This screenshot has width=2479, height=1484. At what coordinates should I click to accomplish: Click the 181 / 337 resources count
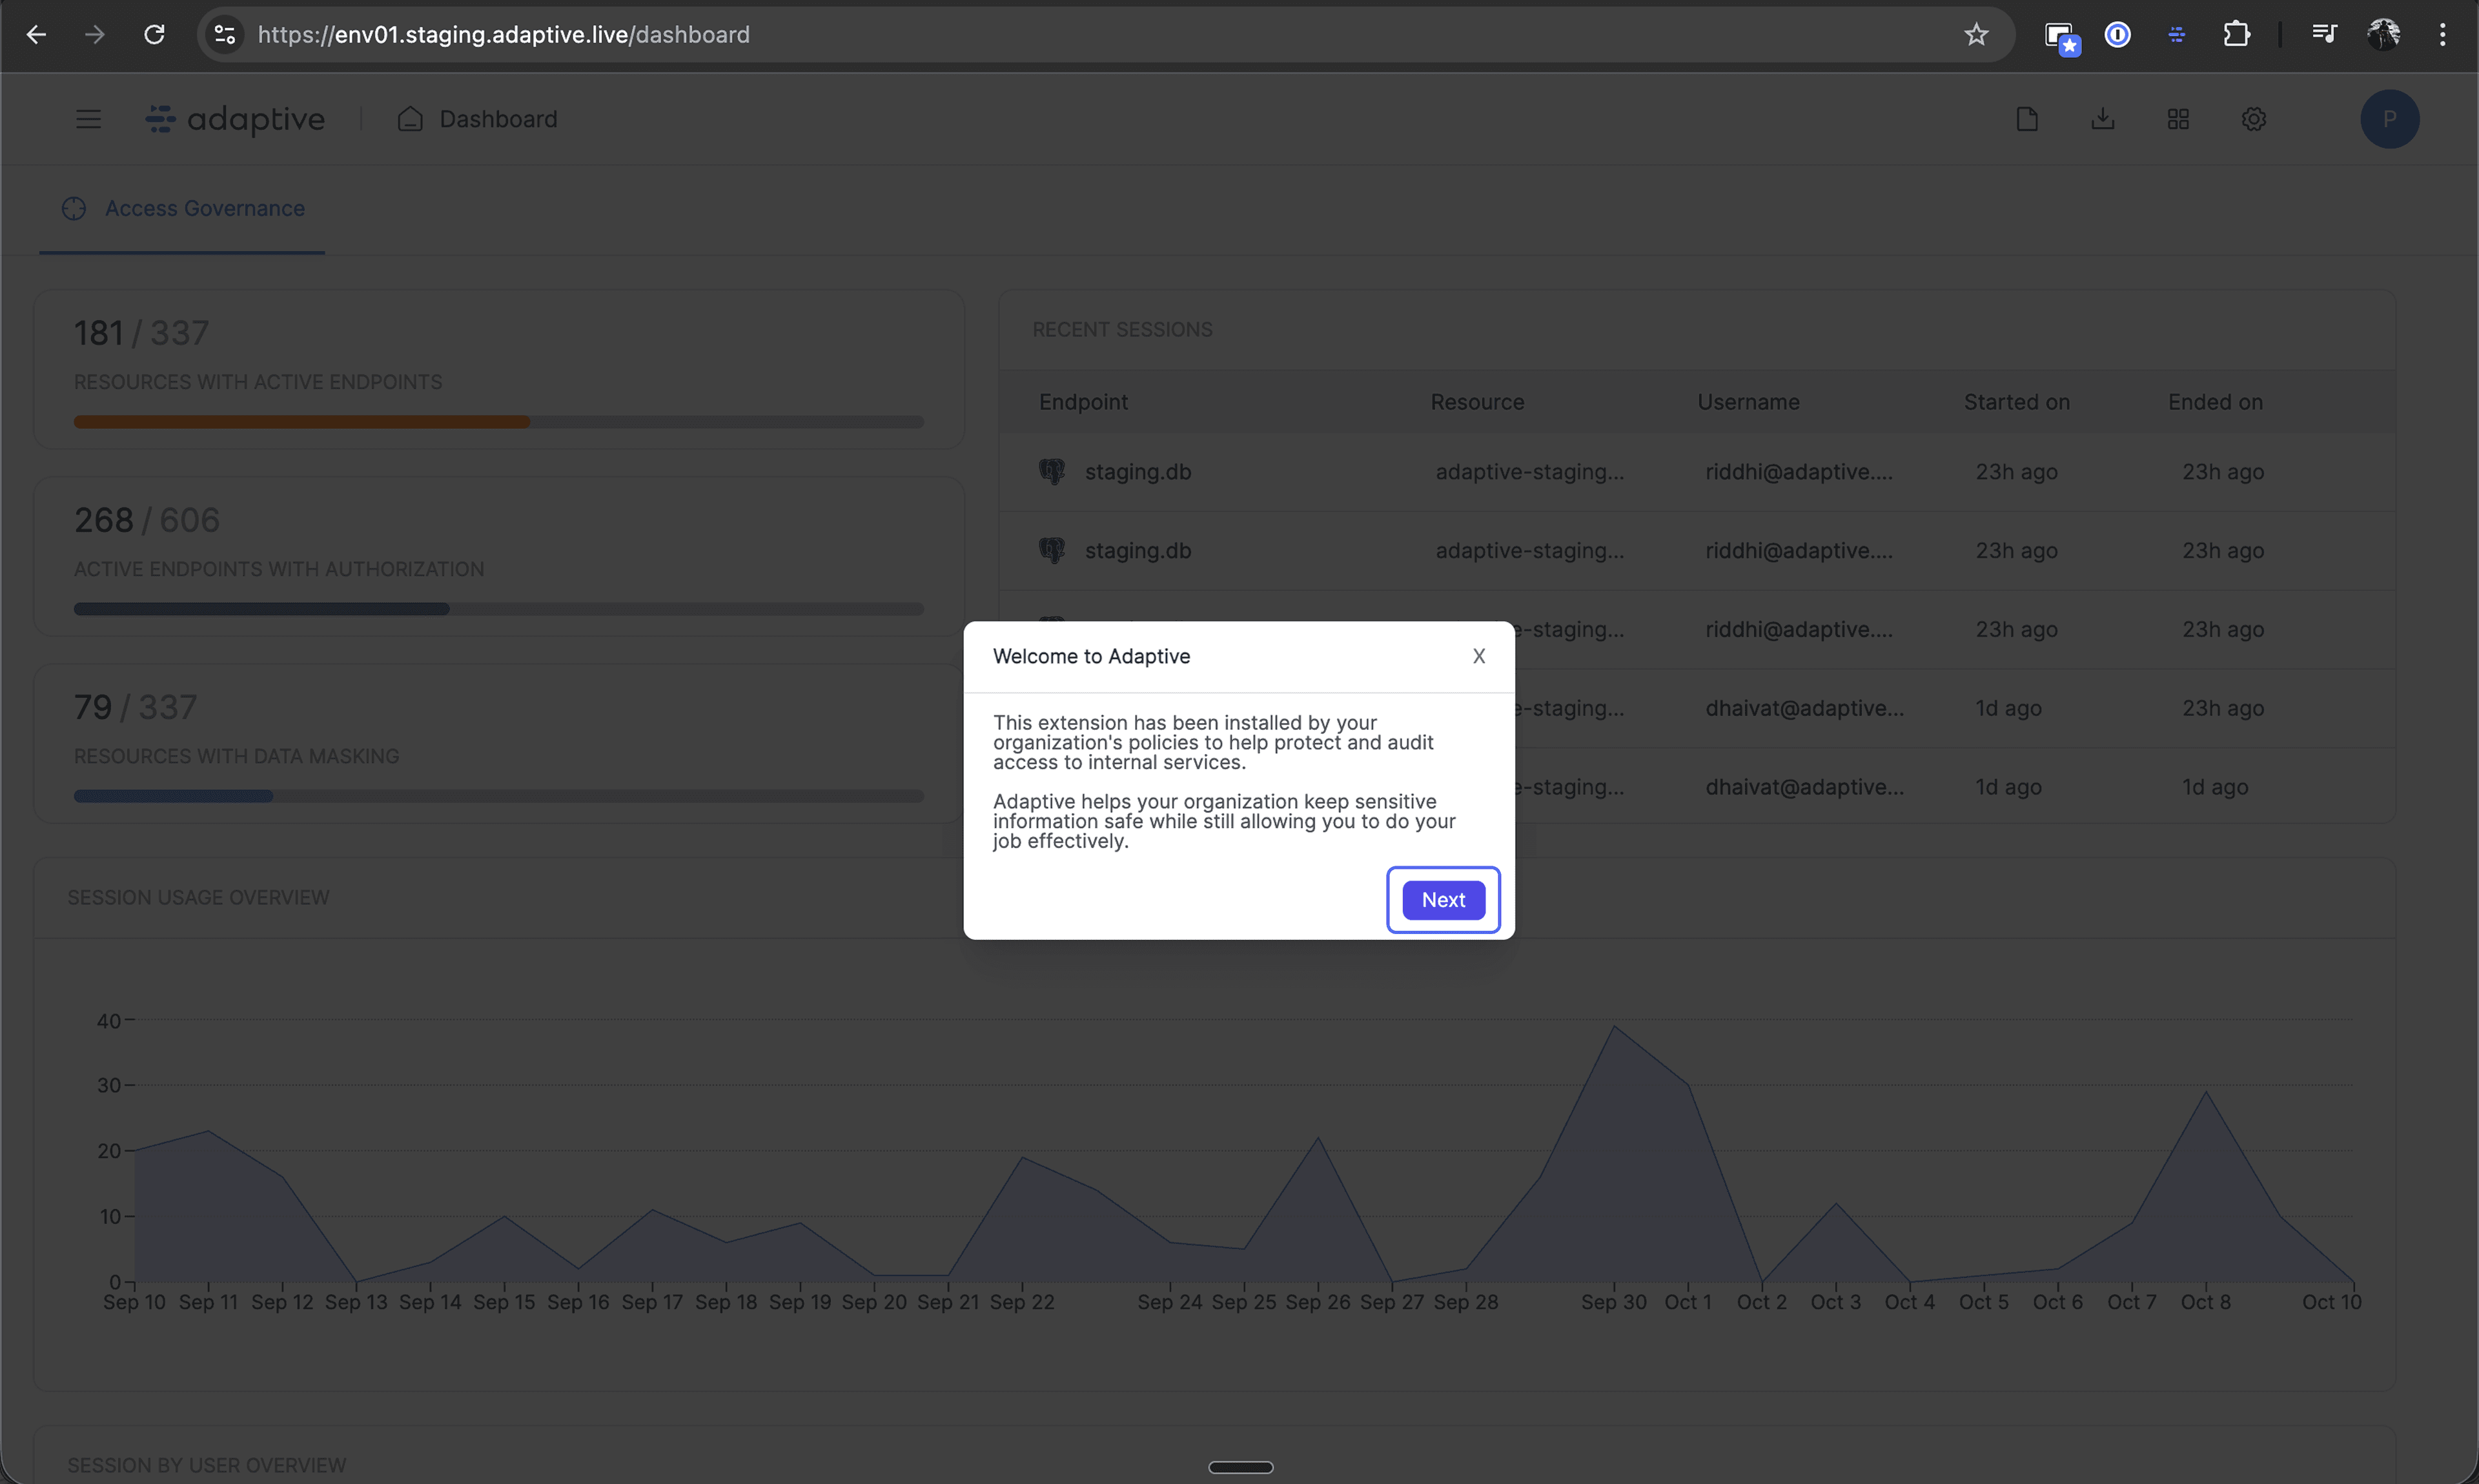tap(141, 333)
